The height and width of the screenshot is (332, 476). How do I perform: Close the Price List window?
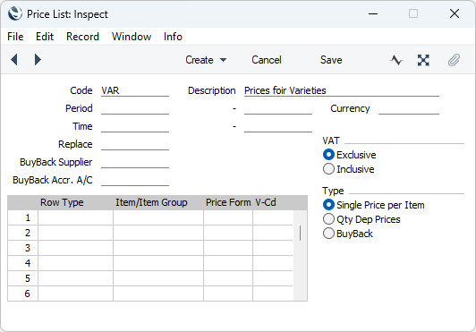click(x=455, y=13)
